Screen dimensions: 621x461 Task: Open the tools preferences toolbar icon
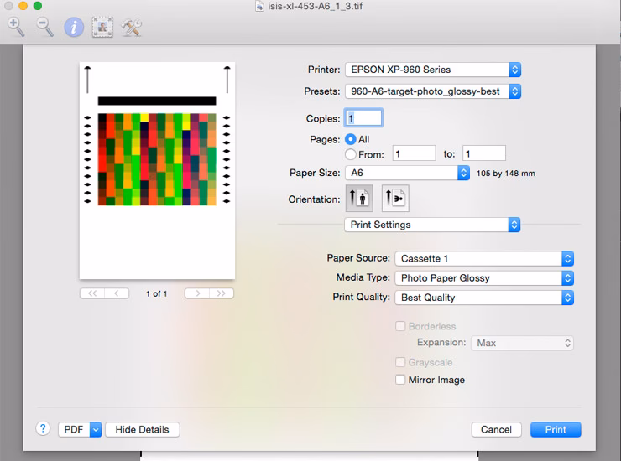coord(131,27)
